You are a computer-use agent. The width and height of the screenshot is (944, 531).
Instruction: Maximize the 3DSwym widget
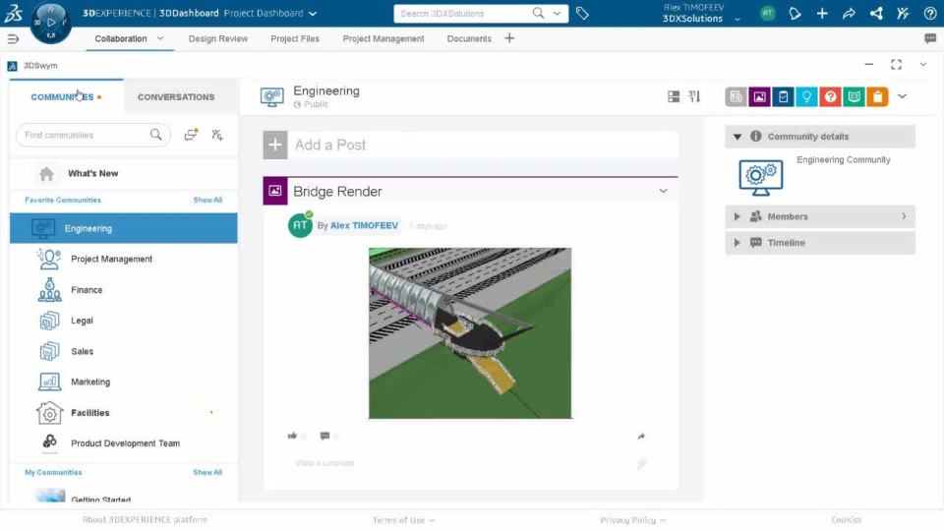click(897, 65)
